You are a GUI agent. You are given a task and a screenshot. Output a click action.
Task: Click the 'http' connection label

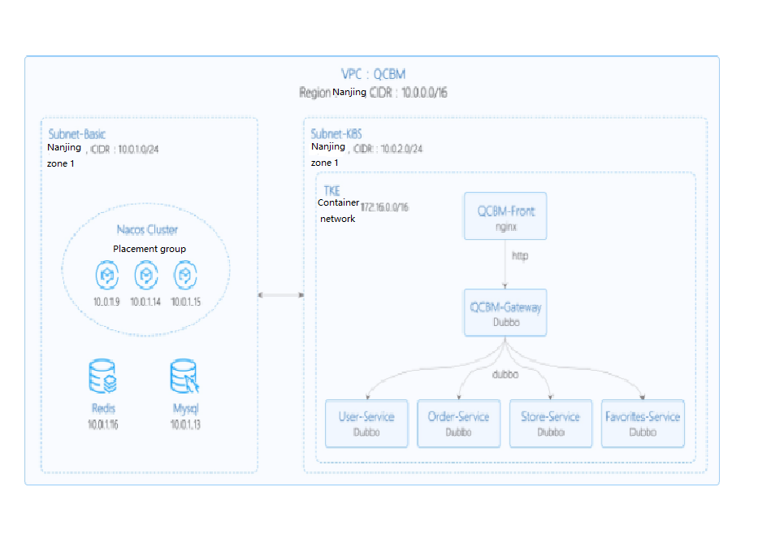pos(520,256)
